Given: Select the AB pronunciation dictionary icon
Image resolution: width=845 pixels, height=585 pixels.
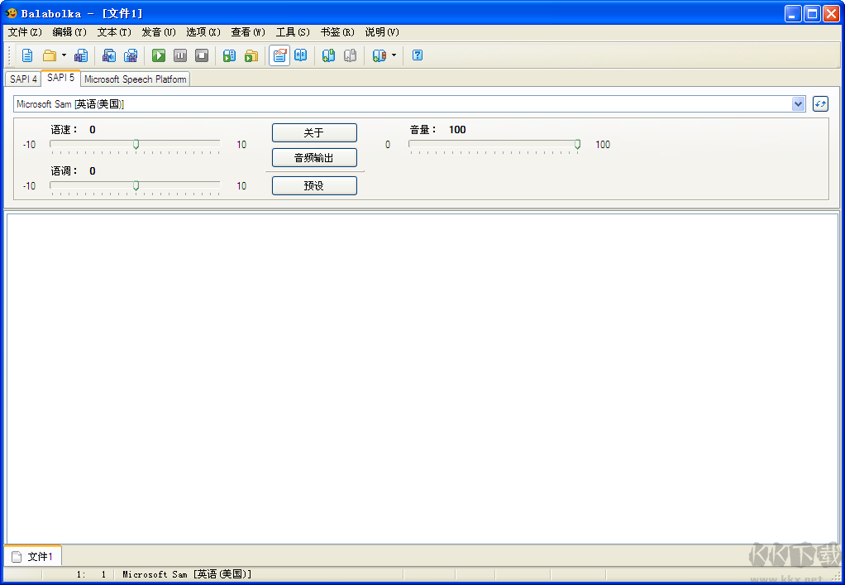Looking at the screenshot, I should click(x=301, y=55).
